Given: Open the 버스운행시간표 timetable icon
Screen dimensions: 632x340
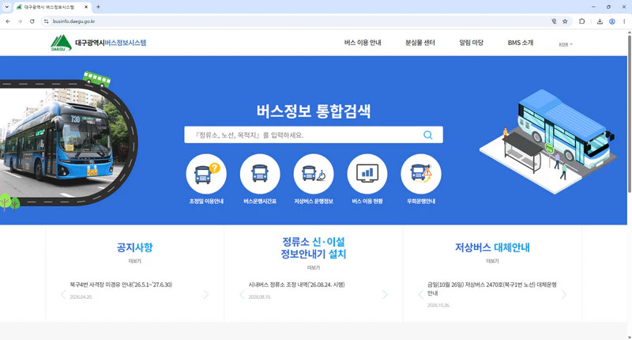Looking at the screenshot, I should point(260,174).
